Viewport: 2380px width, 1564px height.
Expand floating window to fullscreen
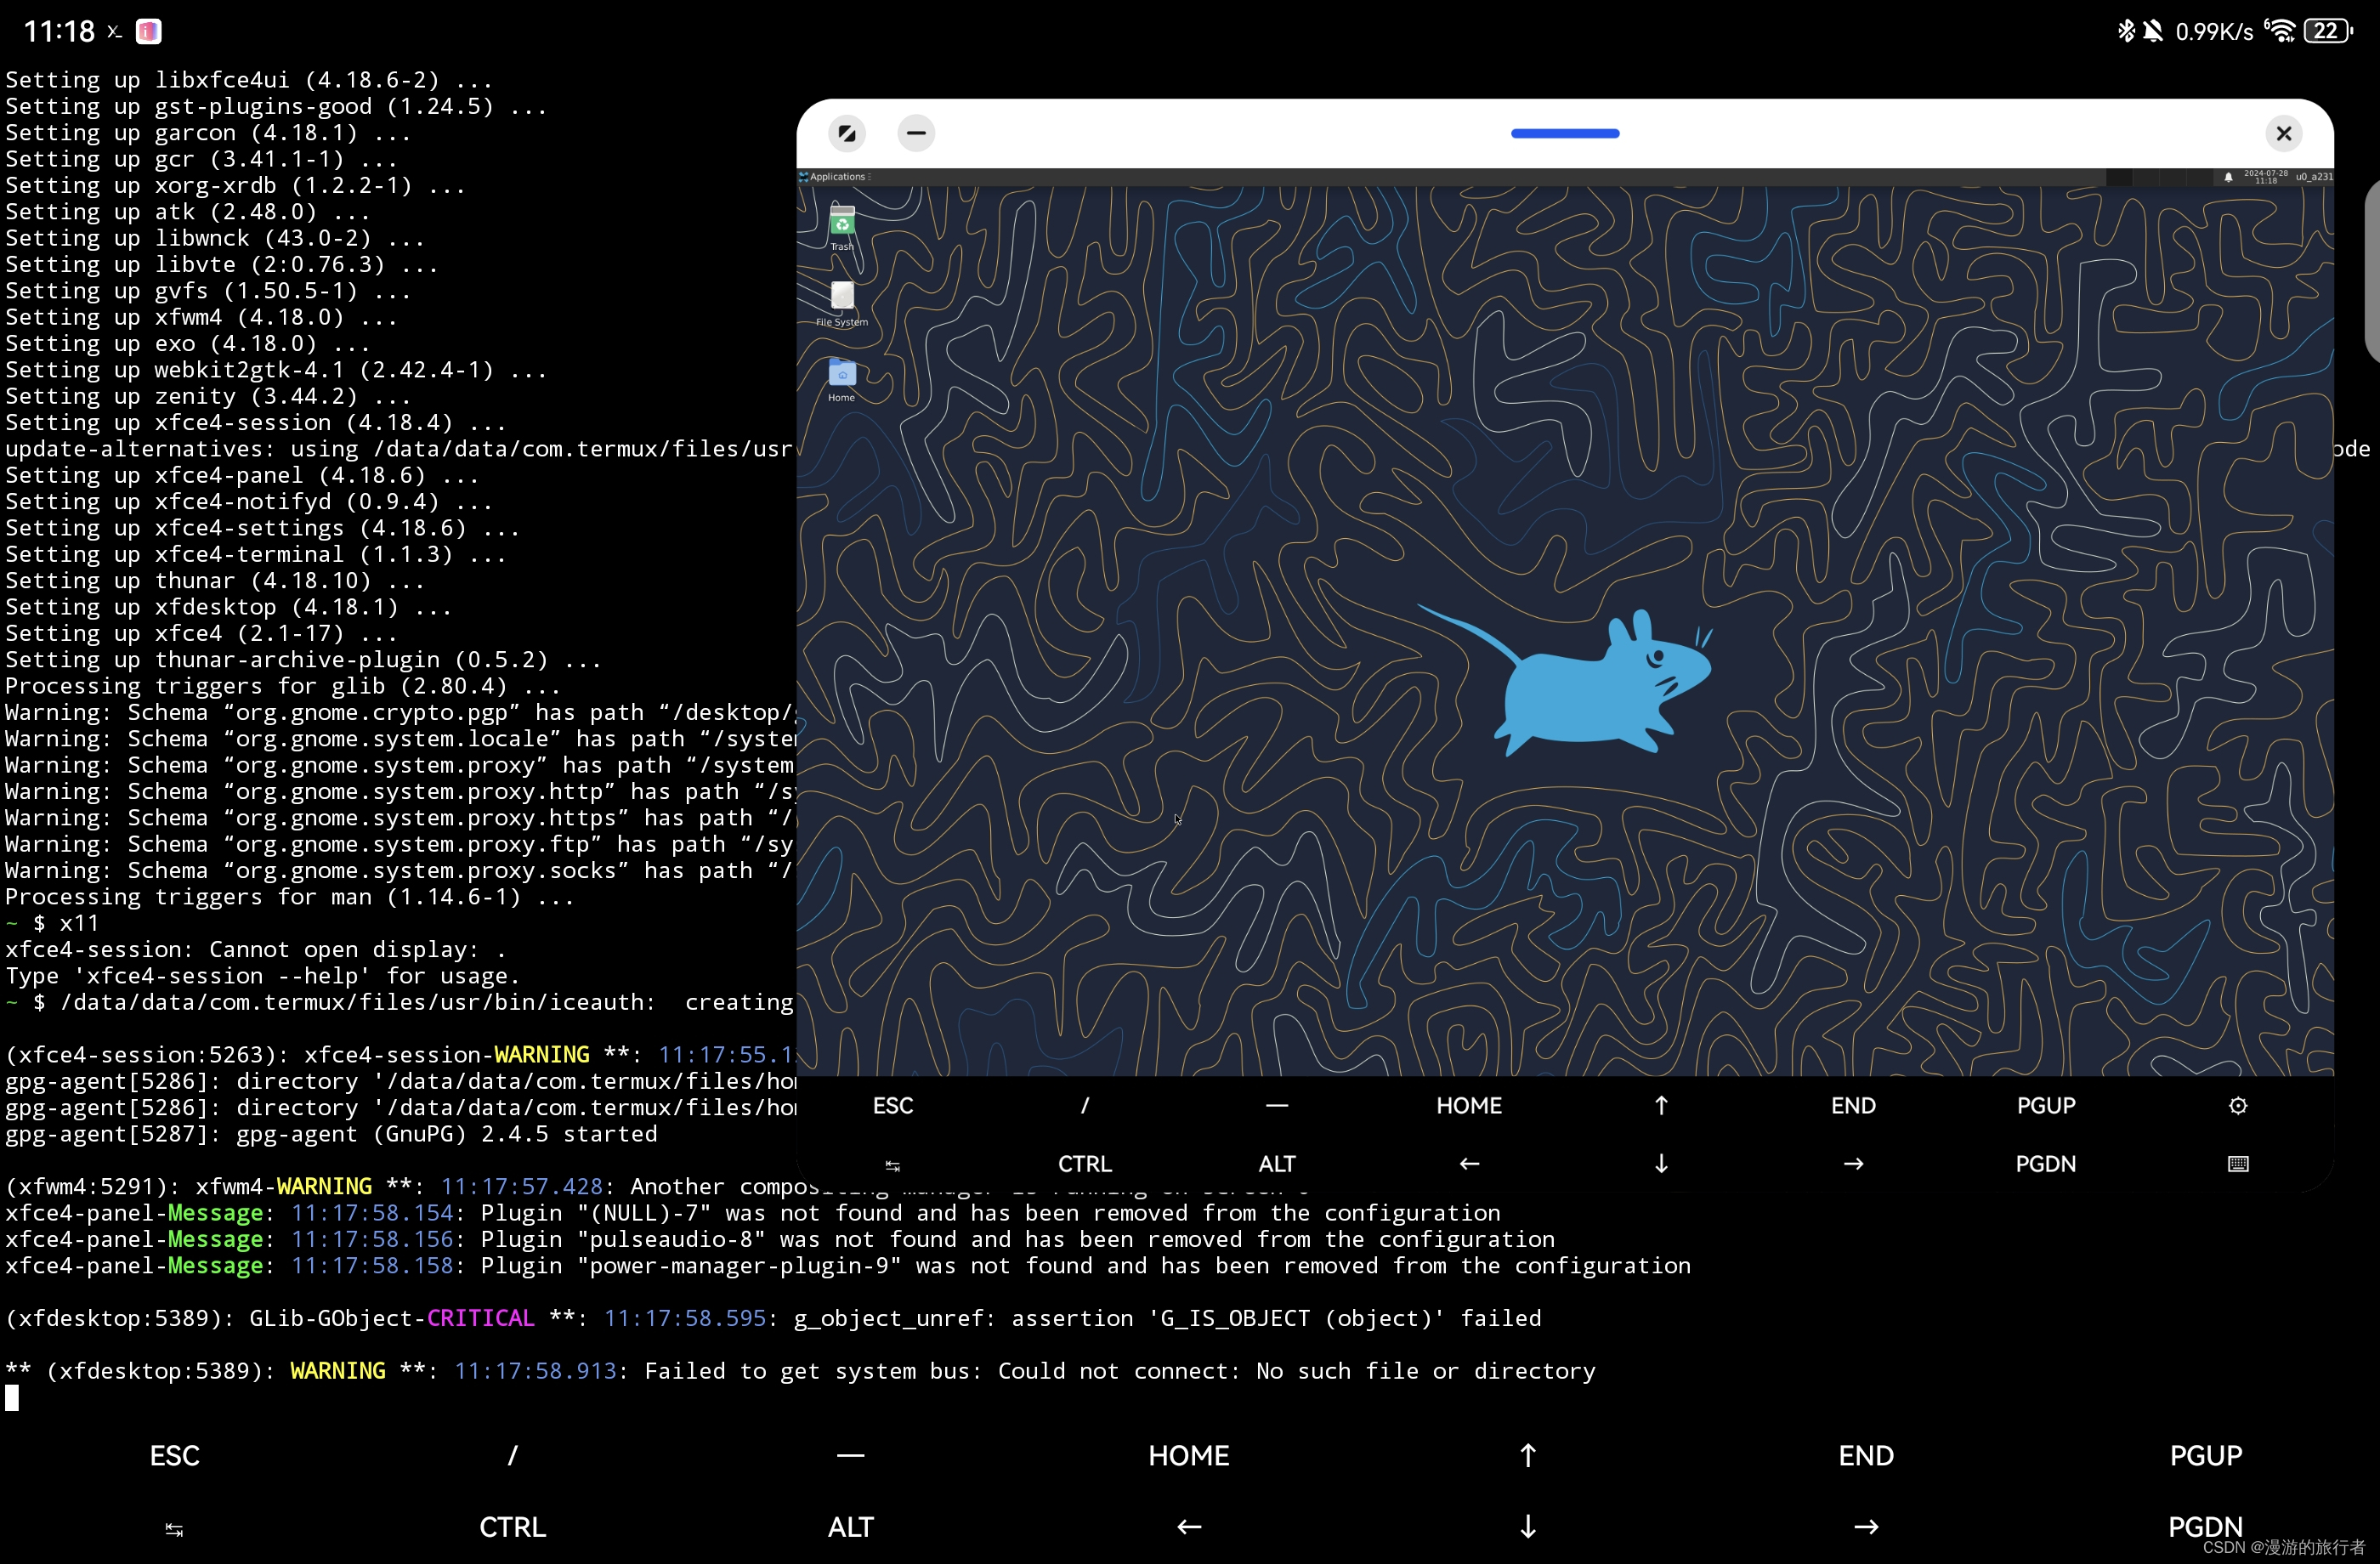847,133
